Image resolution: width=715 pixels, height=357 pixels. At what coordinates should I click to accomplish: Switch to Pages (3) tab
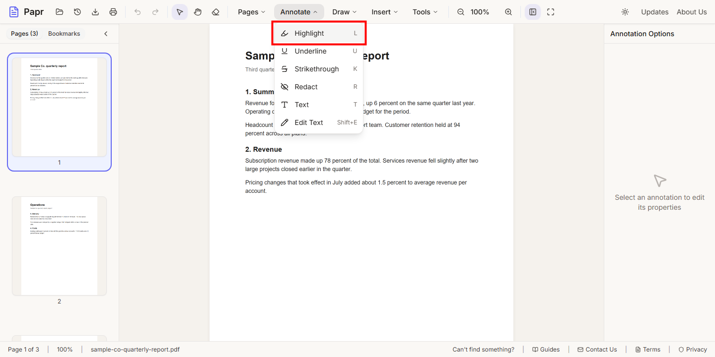pyautogui.click(x=24, y=34)
